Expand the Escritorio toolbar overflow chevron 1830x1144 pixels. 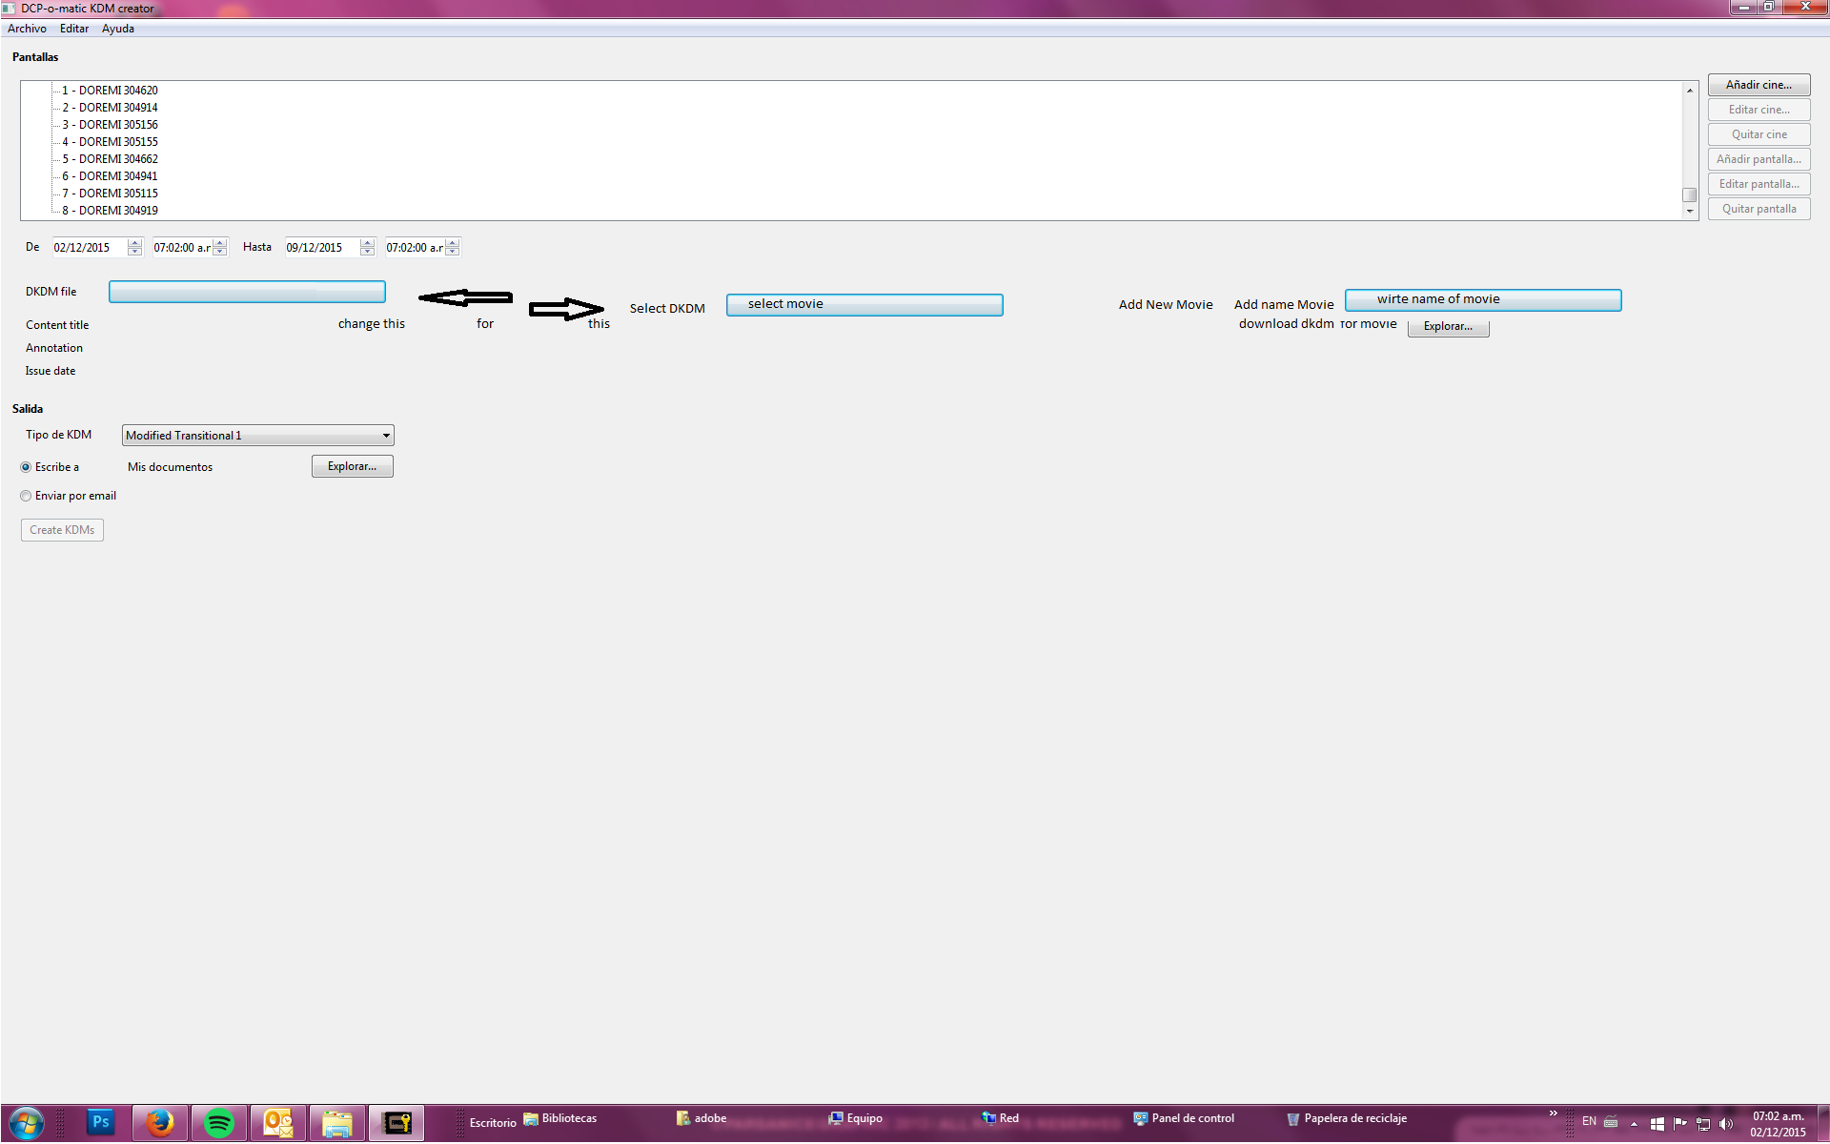(x=1554, y=1113)
